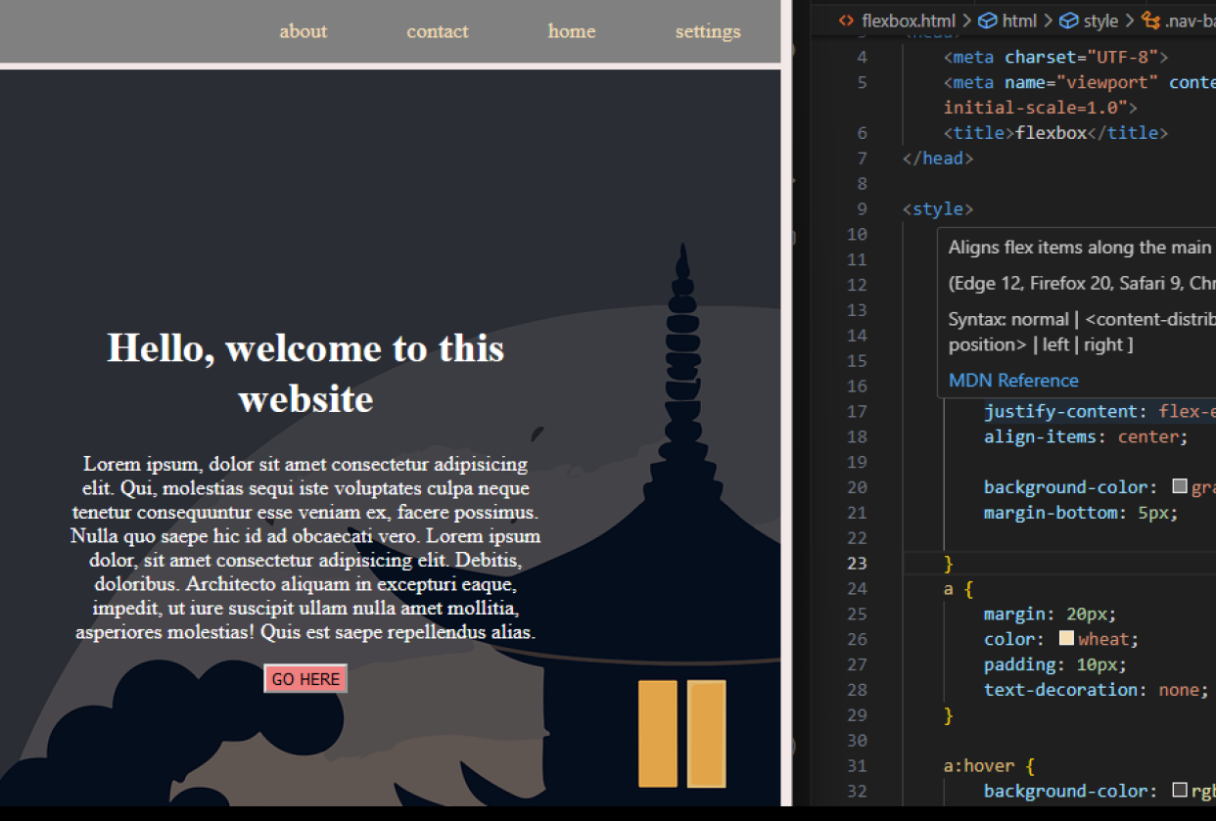Viewport: 1216px width, 821px height.
Task: Click the opening <style> tag
Action: click(938, 209)
